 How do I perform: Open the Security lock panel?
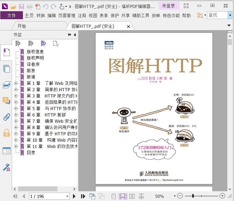pos(7,133)
